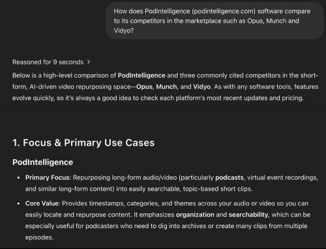Click the bold word 'searchability'
326x249 pixels.
[x=248, y=215]
